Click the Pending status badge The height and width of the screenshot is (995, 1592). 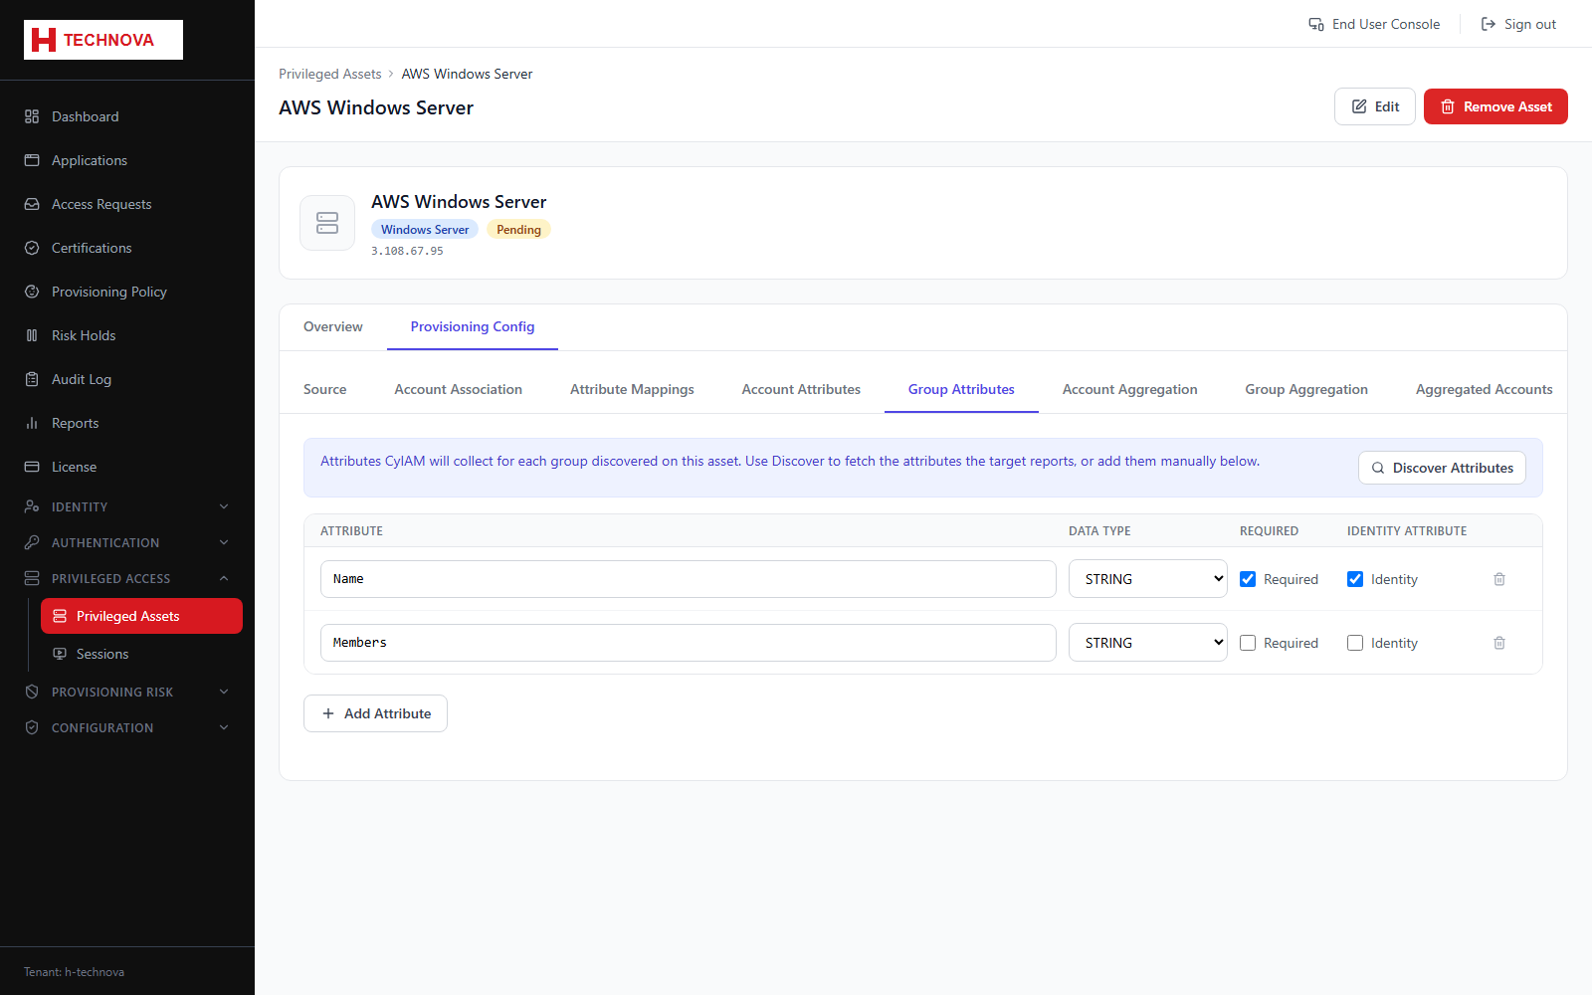pyautogui.click(x=518, y=230)
